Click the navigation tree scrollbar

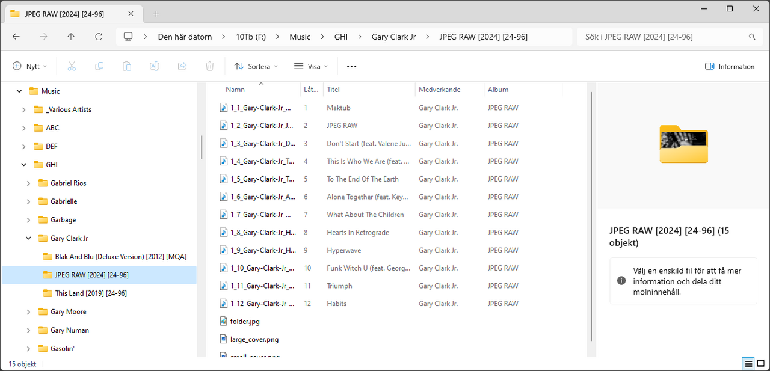pos(202,147)
